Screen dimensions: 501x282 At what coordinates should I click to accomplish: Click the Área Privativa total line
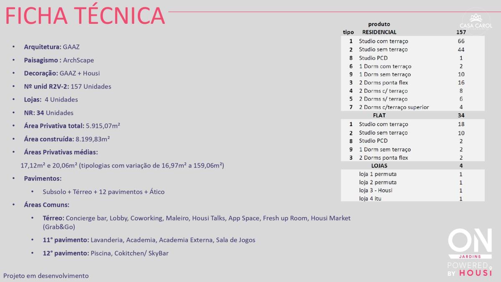(x=72, y=126)
